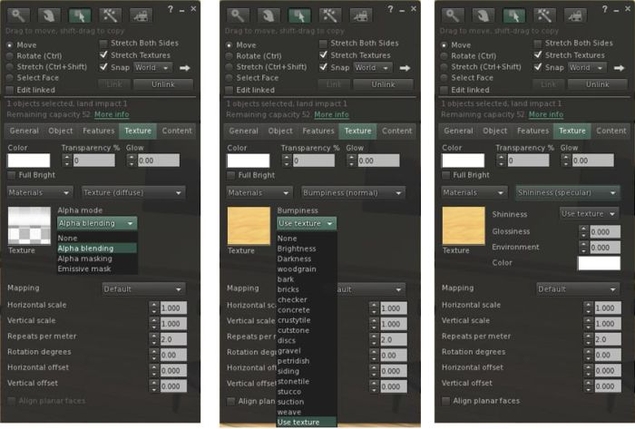Select Create wand tool in right panel
The width and height of the screenshot is (635, 429).
coord(544,15)
